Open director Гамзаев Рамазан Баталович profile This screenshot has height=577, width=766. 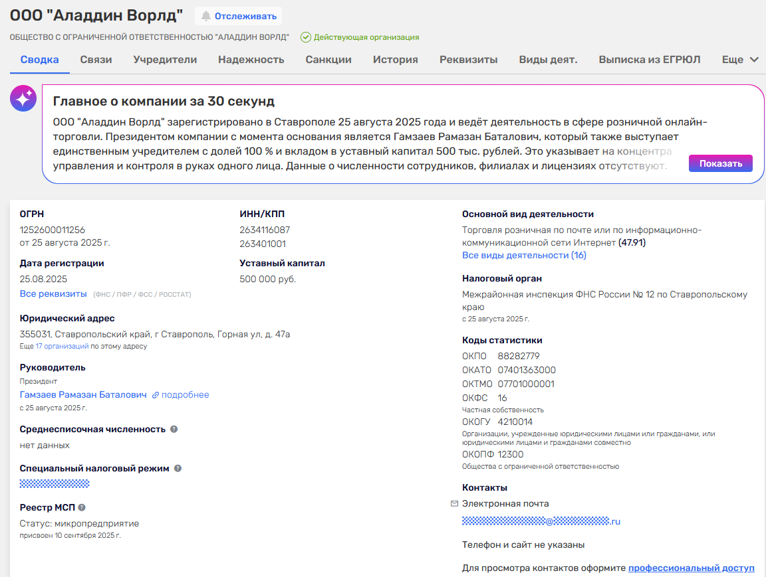[x=83, y=394]
